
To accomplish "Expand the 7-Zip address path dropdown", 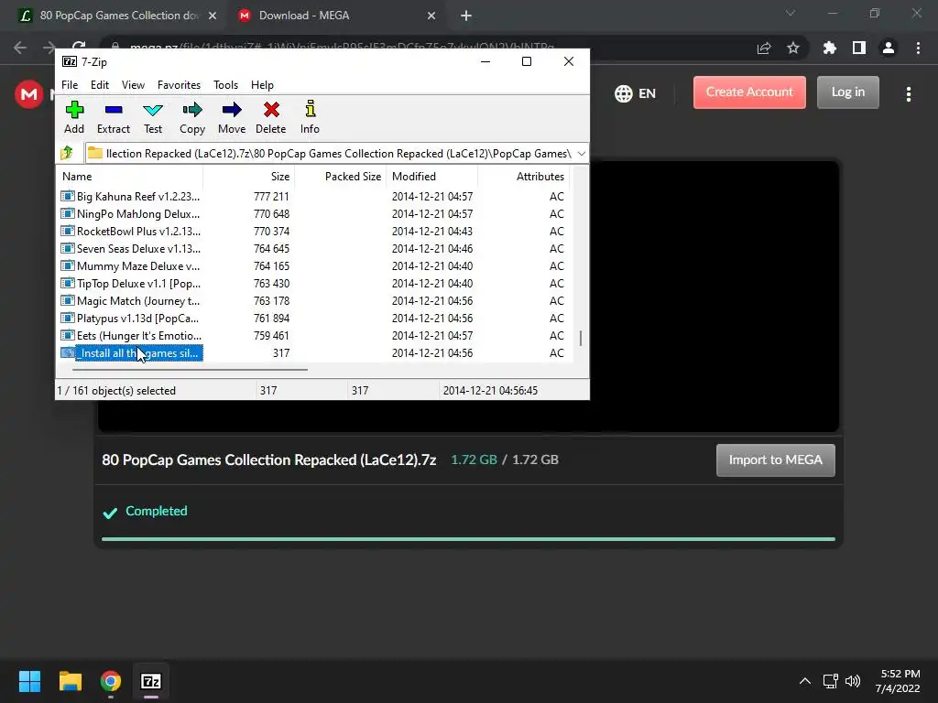I will coord(582,154).
